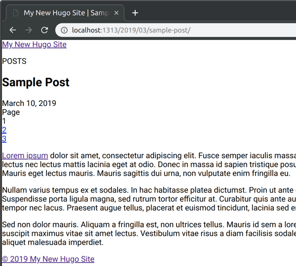Click the paragraph starting Nullam varius tempus
The width and height of the screenshot is (296, 266).
click(149, 199)
